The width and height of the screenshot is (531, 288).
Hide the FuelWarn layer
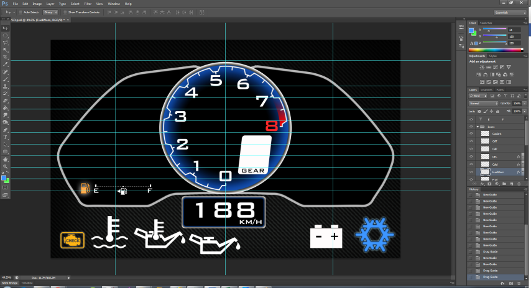(x=471, y=172)
